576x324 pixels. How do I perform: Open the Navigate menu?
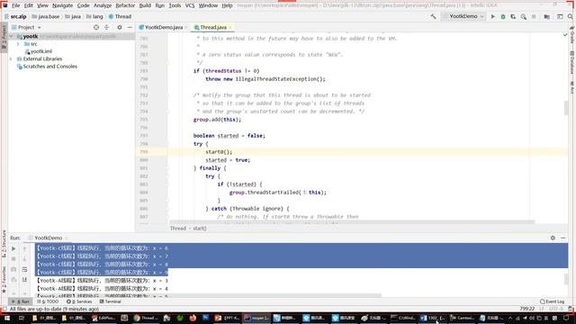coord(62,5)
